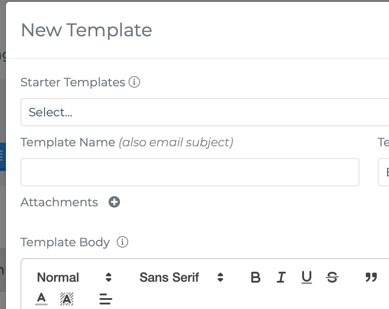Add an attachment with the plus icon
Image resolution: width=389 pixels, height=309 pixels.
point(114,202)
